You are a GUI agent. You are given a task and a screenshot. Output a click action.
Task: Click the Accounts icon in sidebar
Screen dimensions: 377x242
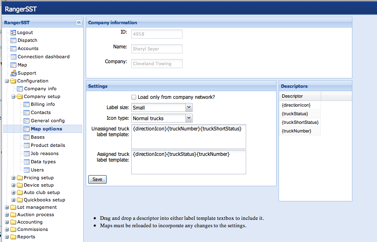(x=13, y=48)
